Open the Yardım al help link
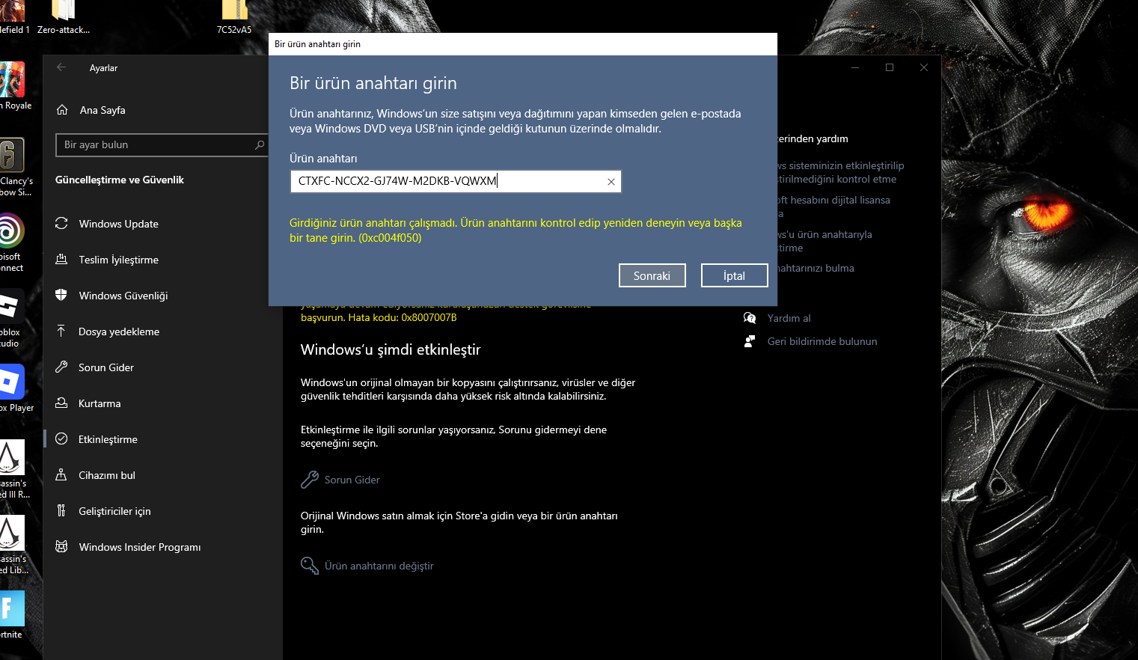 click(789, 318)
